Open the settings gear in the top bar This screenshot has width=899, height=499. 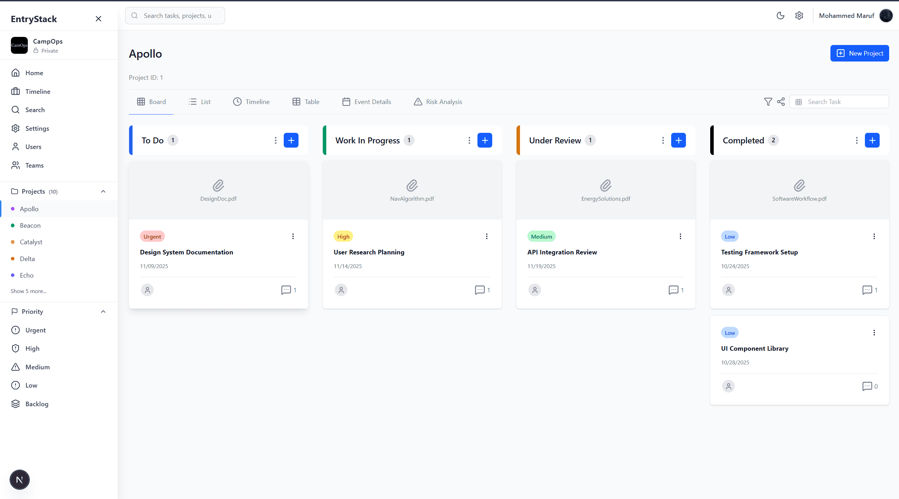799,15
